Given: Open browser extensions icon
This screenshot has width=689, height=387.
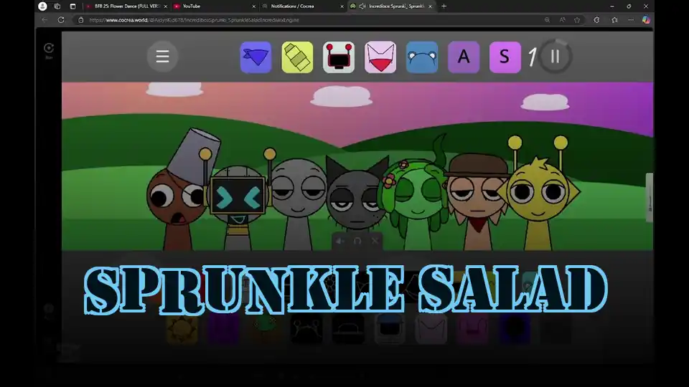Looking at the screenshot, I should [596, 20].
